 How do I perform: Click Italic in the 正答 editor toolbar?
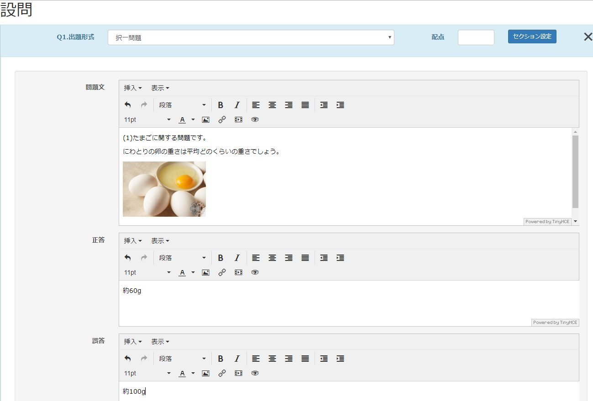tap(237, 258)
